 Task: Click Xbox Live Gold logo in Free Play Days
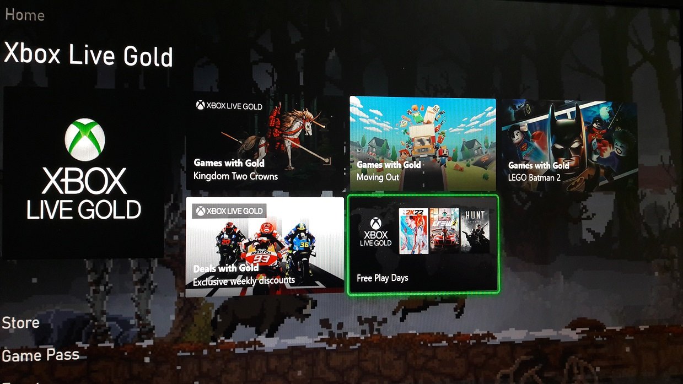tap(375, 231)
